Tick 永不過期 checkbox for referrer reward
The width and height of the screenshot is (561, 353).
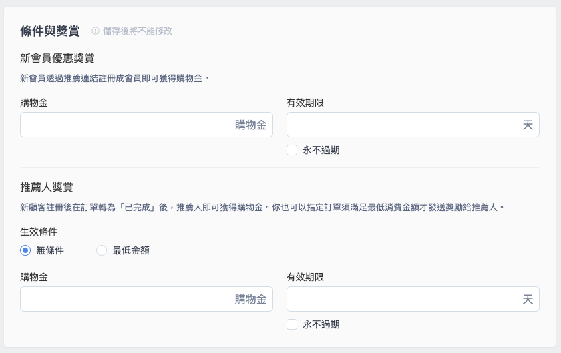point(292,324)
